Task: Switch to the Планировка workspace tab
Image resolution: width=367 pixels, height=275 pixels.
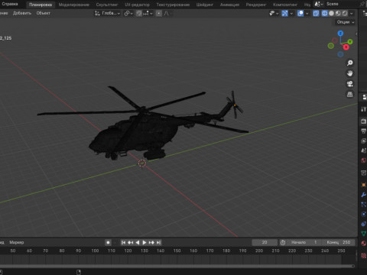Action: pos(41,5)
